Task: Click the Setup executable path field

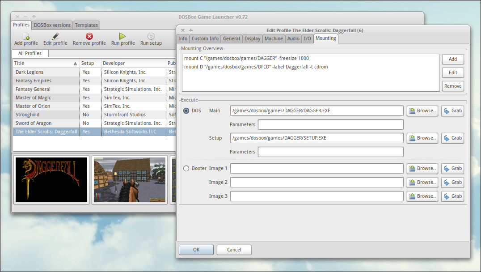Action: 317,138
